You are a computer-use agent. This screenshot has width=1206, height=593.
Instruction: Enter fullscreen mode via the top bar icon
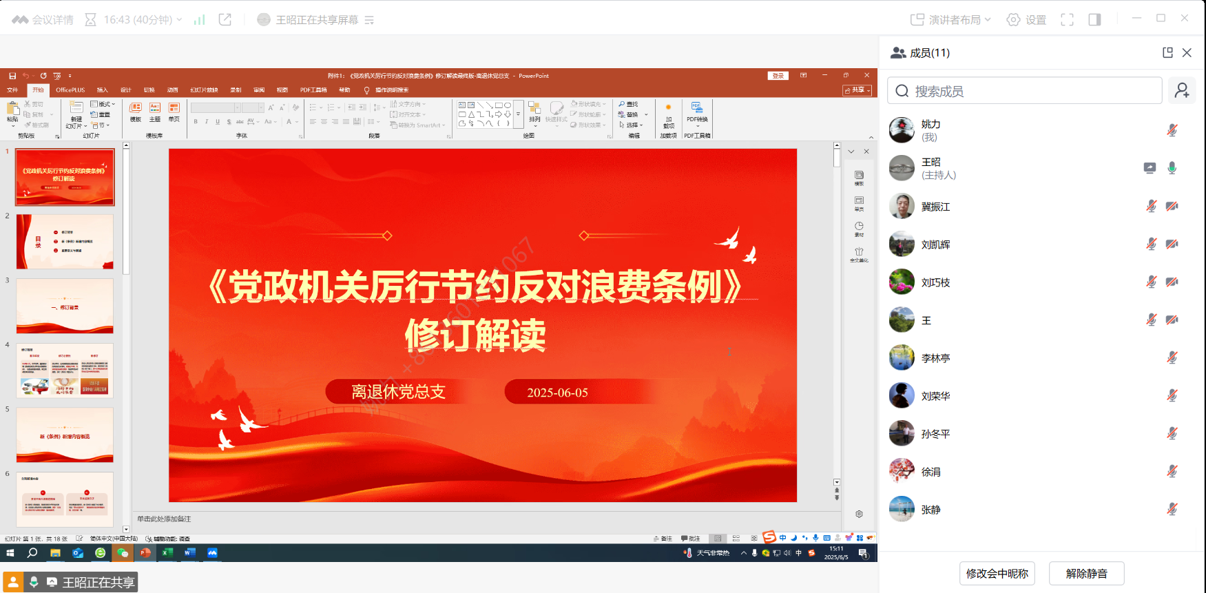pos(1067,20)
